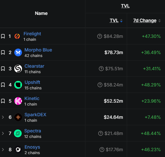The image size is (165, 157).
Task: Click the '2 chains' label
Action: [32, 153]
